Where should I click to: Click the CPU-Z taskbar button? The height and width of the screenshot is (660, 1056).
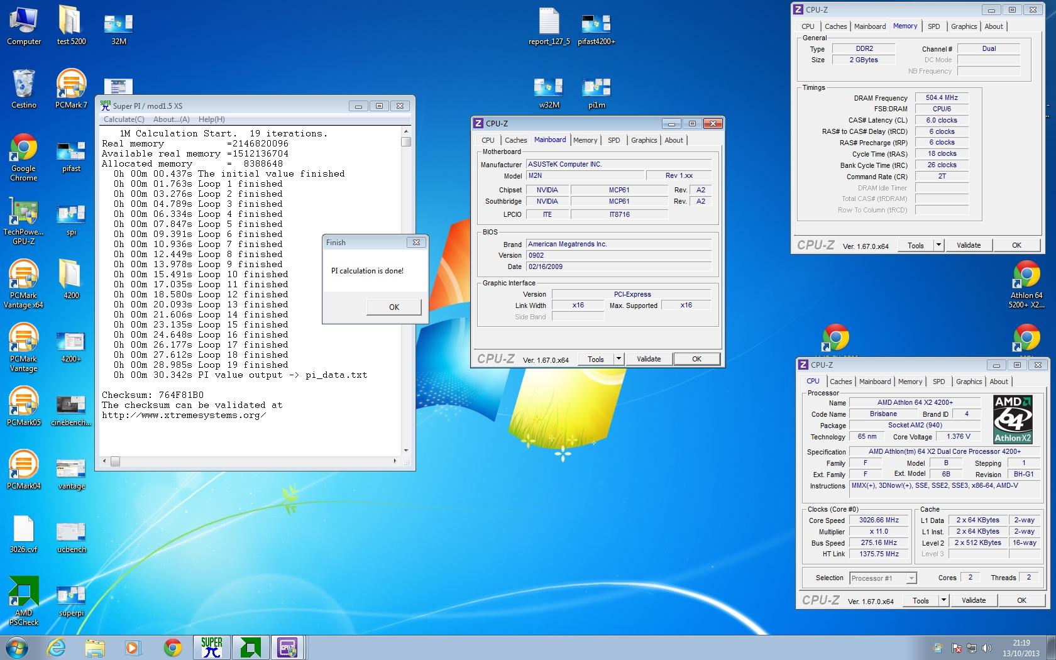[288, 647]
